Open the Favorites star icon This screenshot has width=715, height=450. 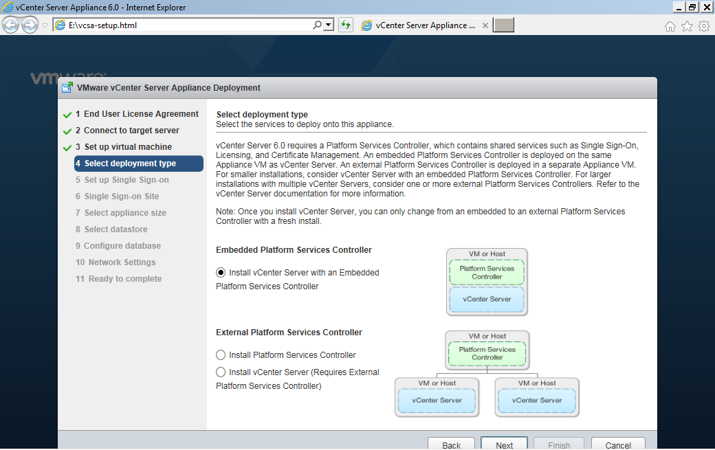click(687, 26)
